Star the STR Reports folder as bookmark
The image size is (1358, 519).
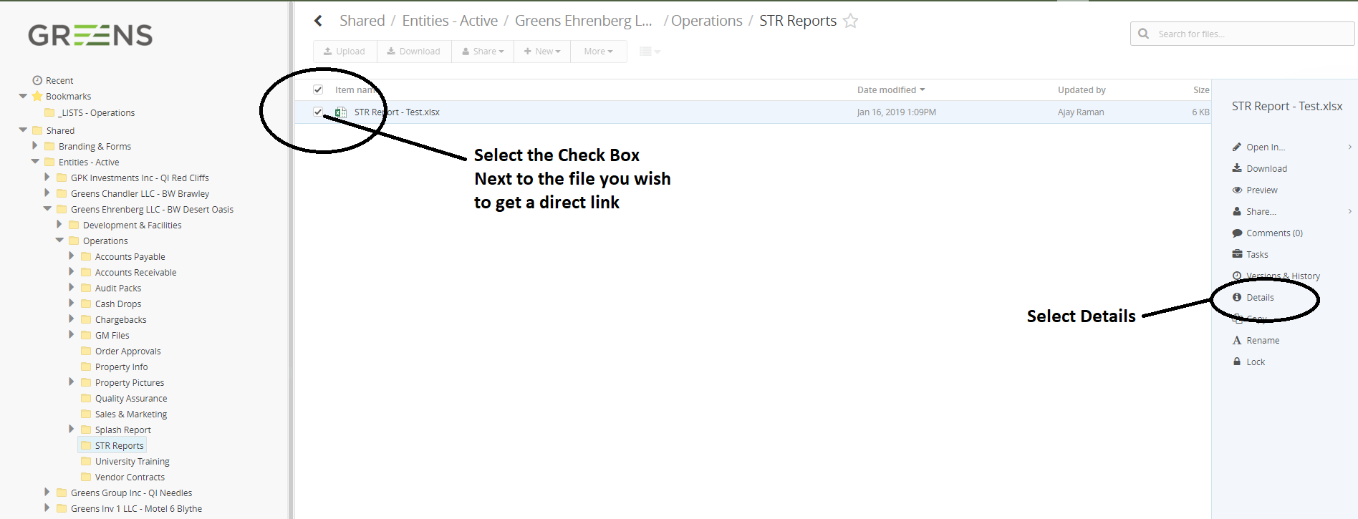pyautogui.click(x=850, y=21)
